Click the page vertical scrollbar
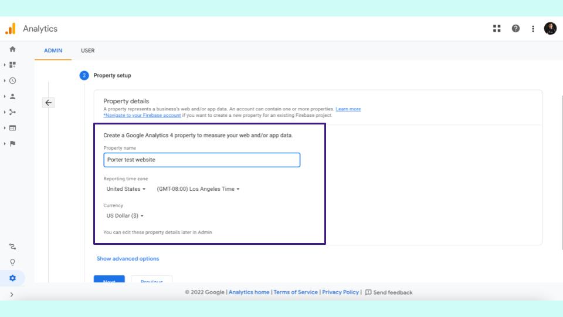The width and height of the screenshot is (563, 317). [562, 173]
